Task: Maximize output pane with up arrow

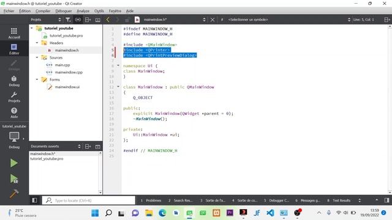Action: coord(377,200)
